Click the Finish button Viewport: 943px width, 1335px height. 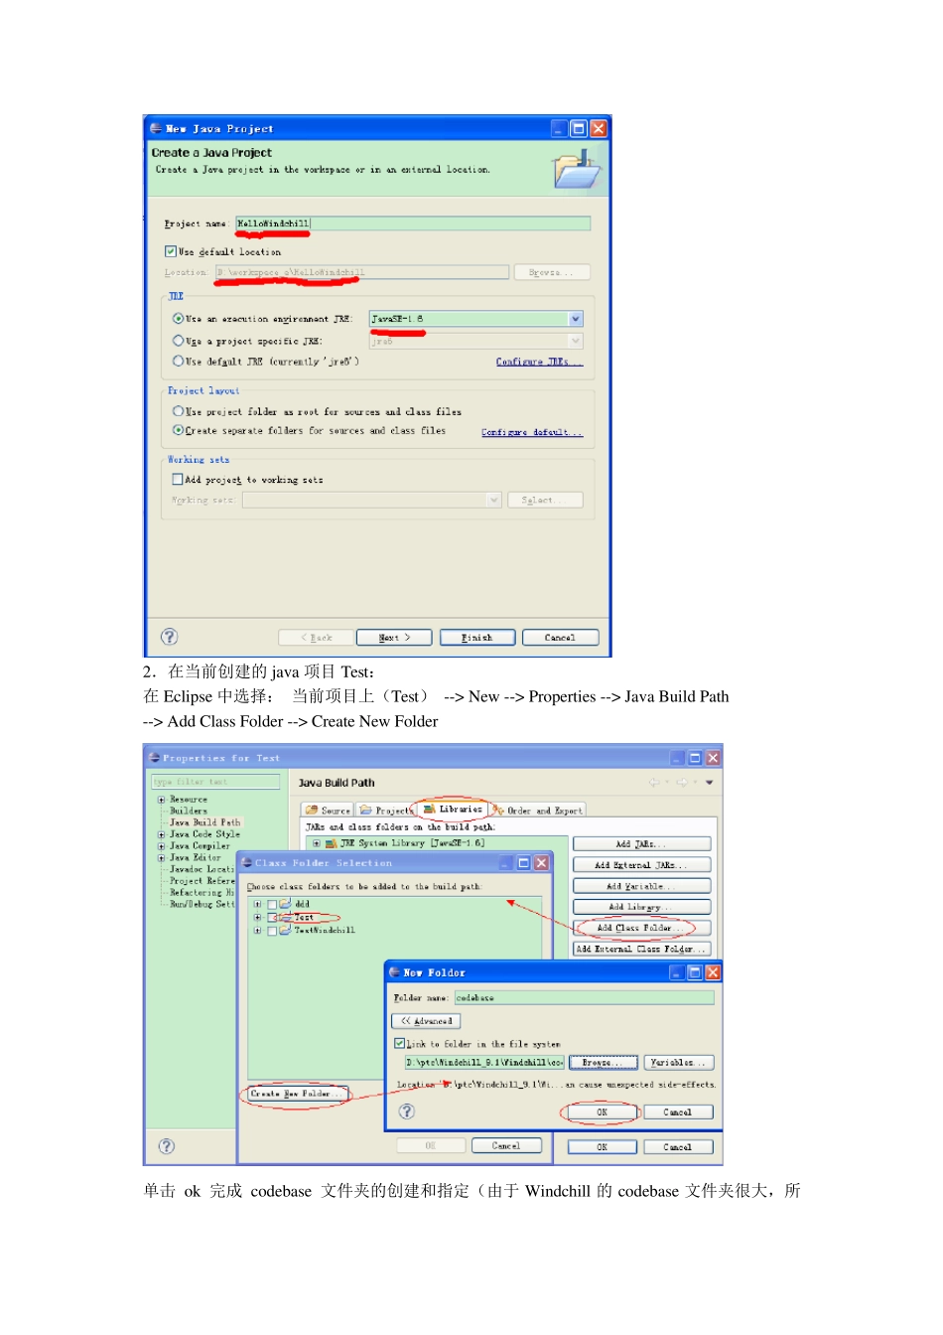pyautogui.click(x=477, y=638)
